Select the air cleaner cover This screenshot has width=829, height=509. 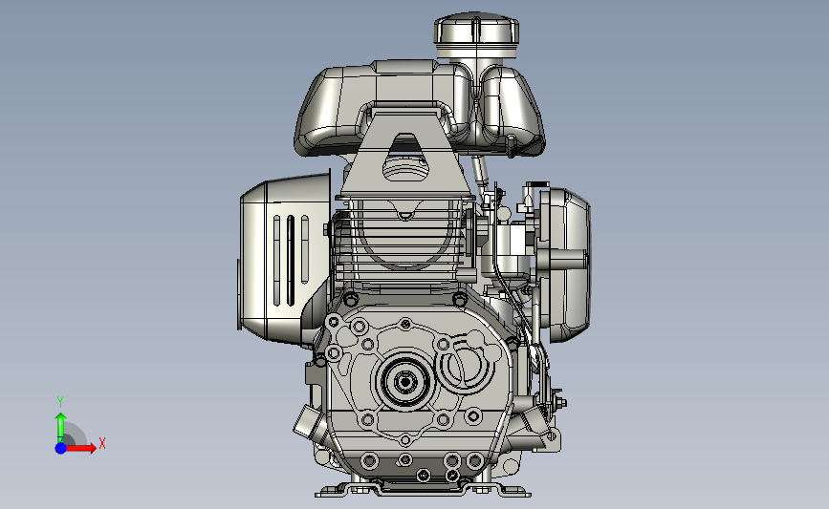coord(565,264)
